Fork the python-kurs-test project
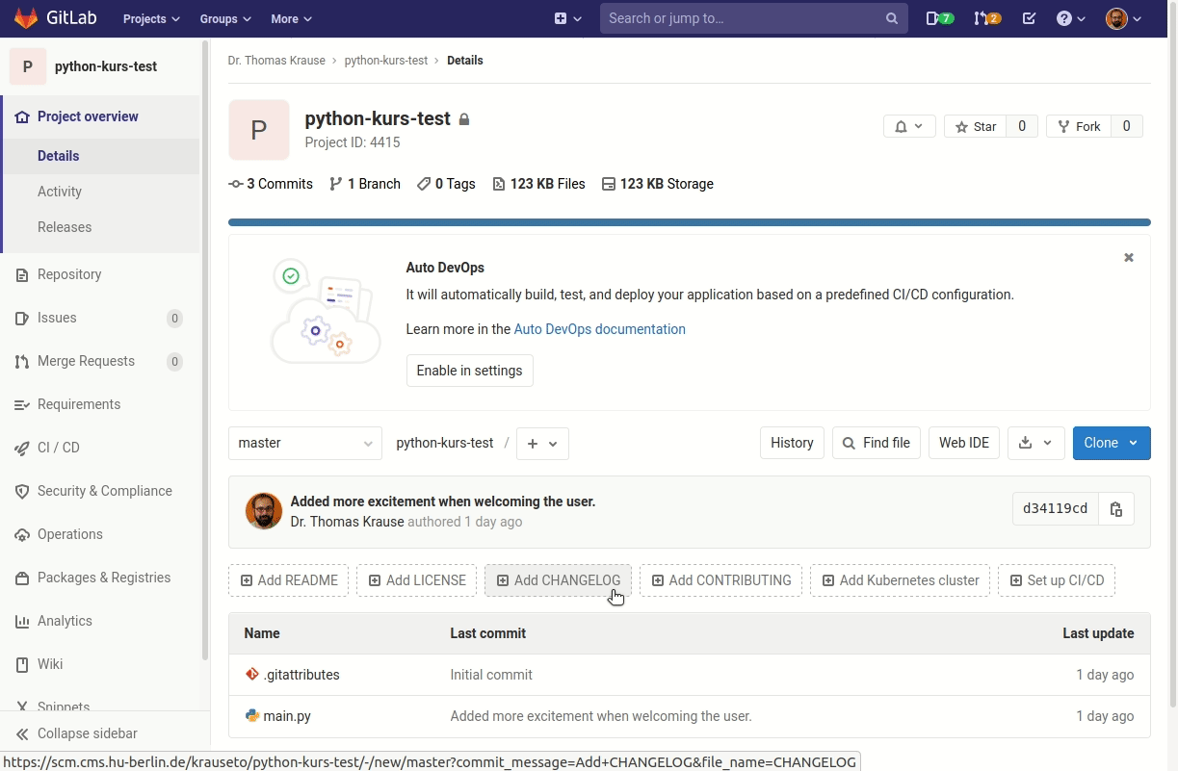The width and height of the screenshot is (1178, 771). (x=1079, y=126)
